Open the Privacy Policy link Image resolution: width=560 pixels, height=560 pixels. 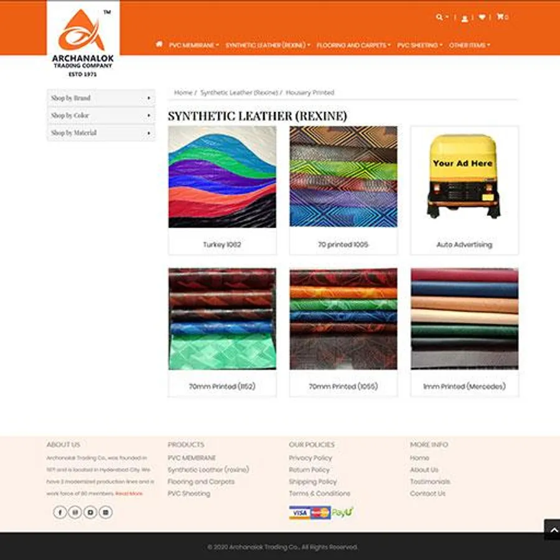pyautogui.click(x=310, y=458)
